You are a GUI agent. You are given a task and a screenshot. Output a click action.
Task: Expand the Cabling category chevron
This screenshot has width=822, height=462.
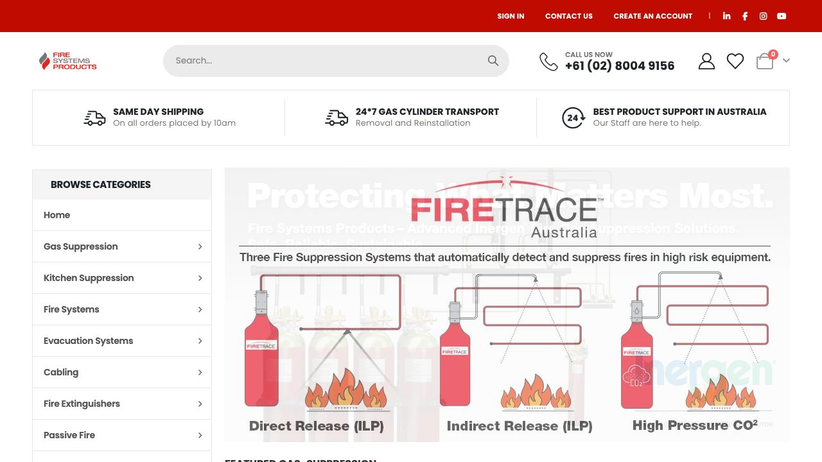pos(200,372)
